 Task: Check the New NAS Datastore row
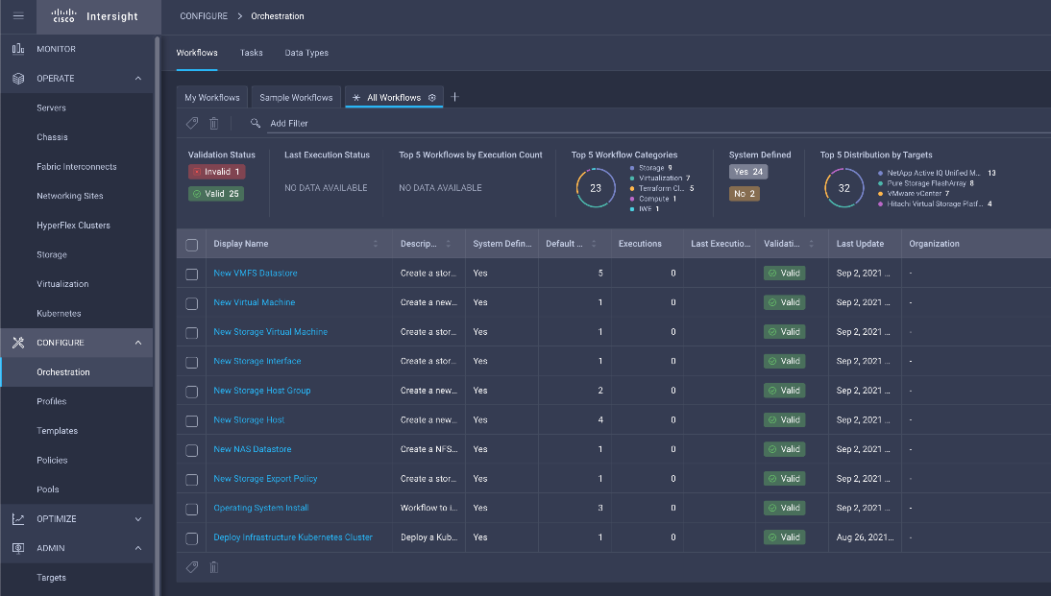(x=192, y=451)
